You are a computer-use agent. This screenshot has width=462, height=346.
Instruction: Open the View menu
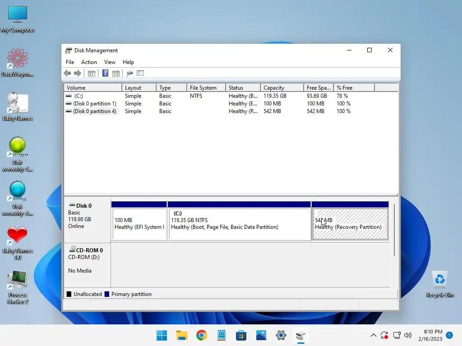pos(110,62)
